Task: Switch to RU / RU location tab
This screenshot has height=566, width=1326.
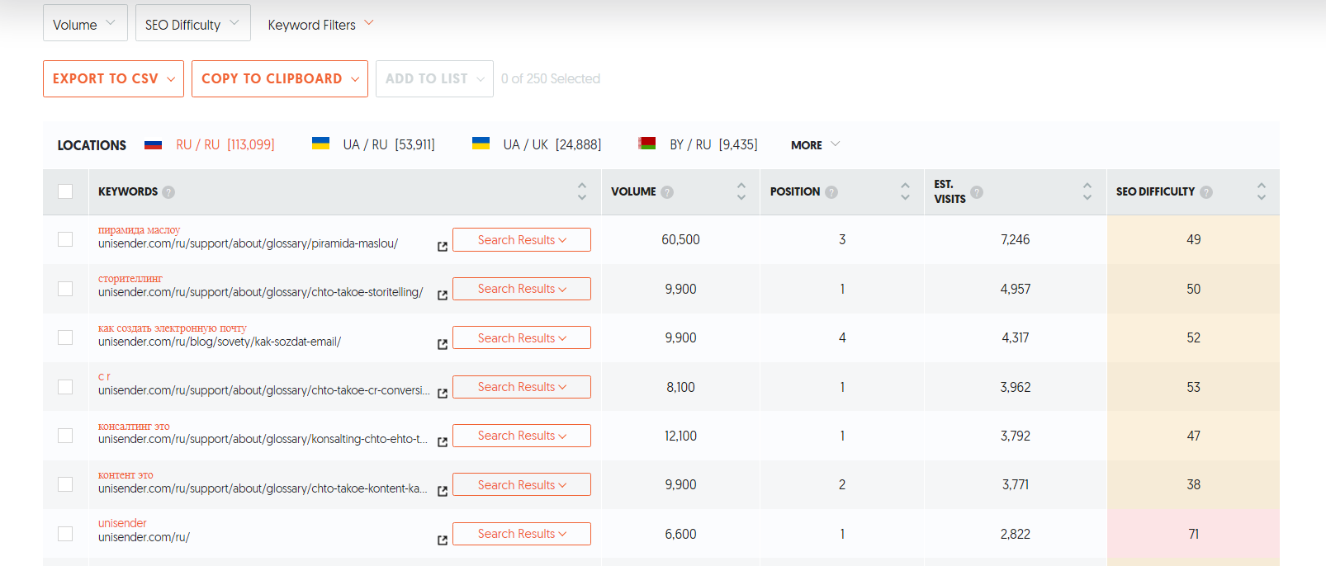Action: [225, 144]
